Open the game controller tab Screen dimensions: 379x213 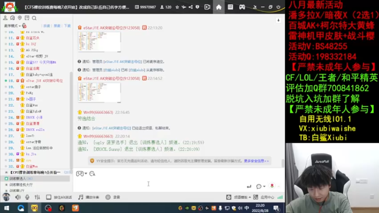[242, 7]
